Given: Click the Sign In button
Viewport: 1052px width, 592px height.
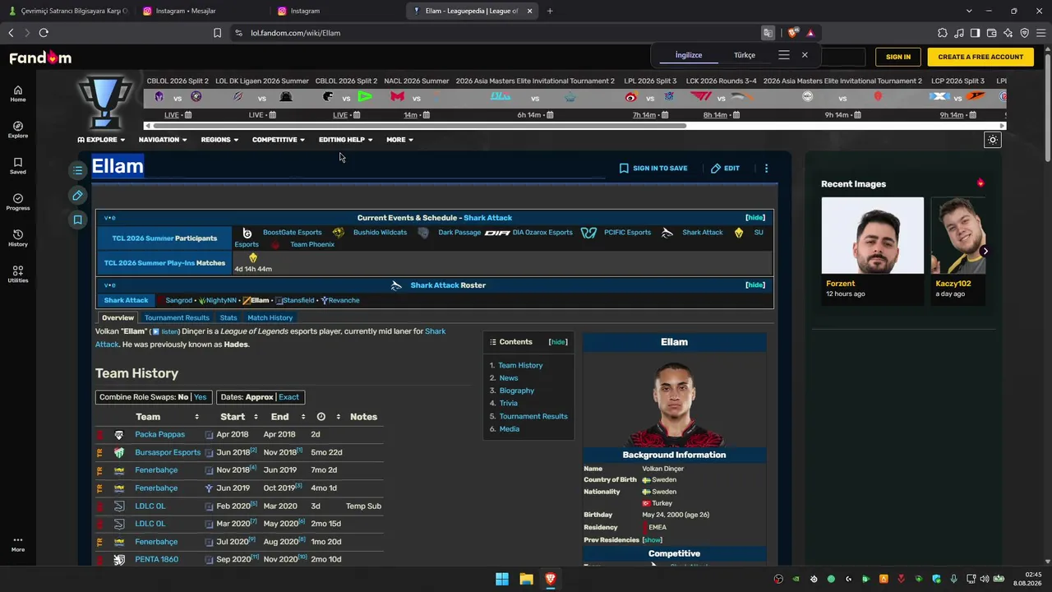Looking at the screenshot, I should point(898,57).
